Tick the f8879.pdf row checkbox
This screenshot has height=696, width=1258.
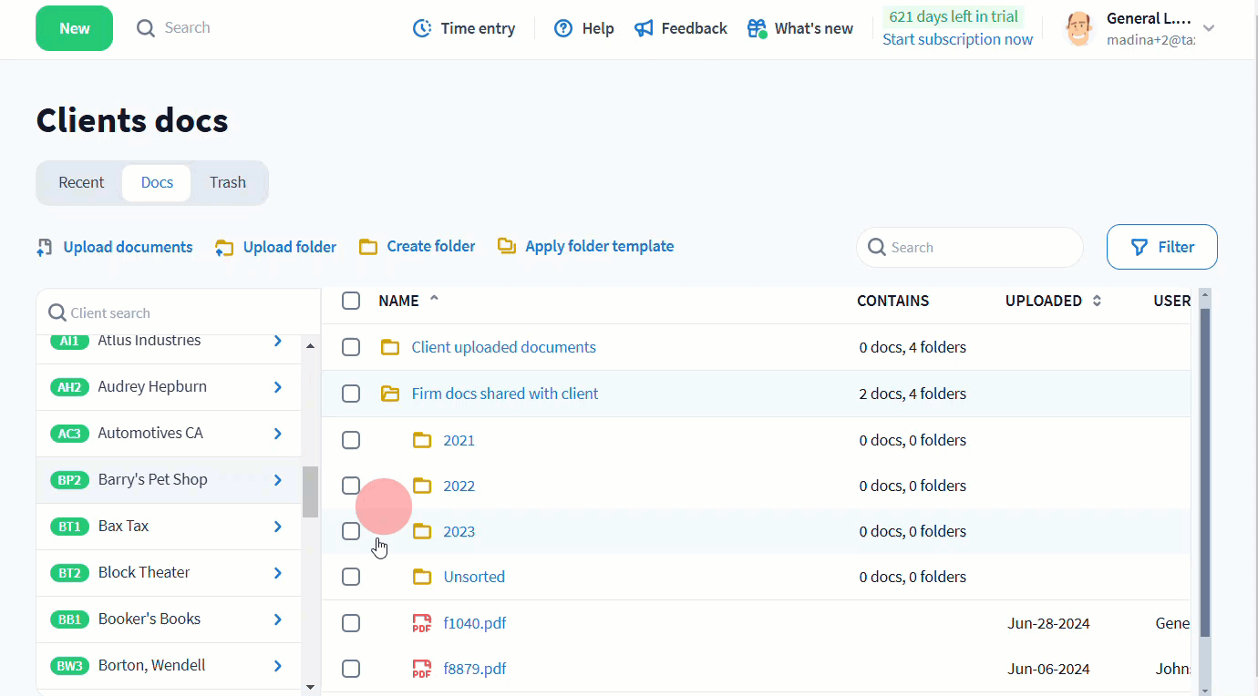pyautogui.click(x=351, y=669)
